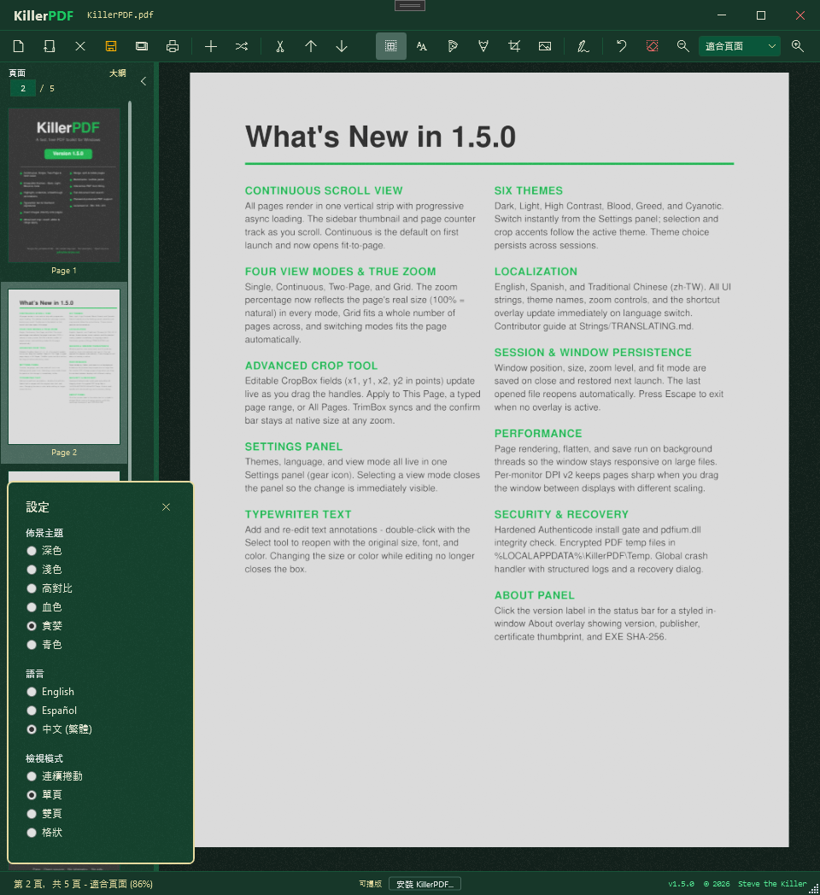Add pages with the plus icon
Image resolution: width=820 pixels, height=895 pixels.
pos(211,46)
